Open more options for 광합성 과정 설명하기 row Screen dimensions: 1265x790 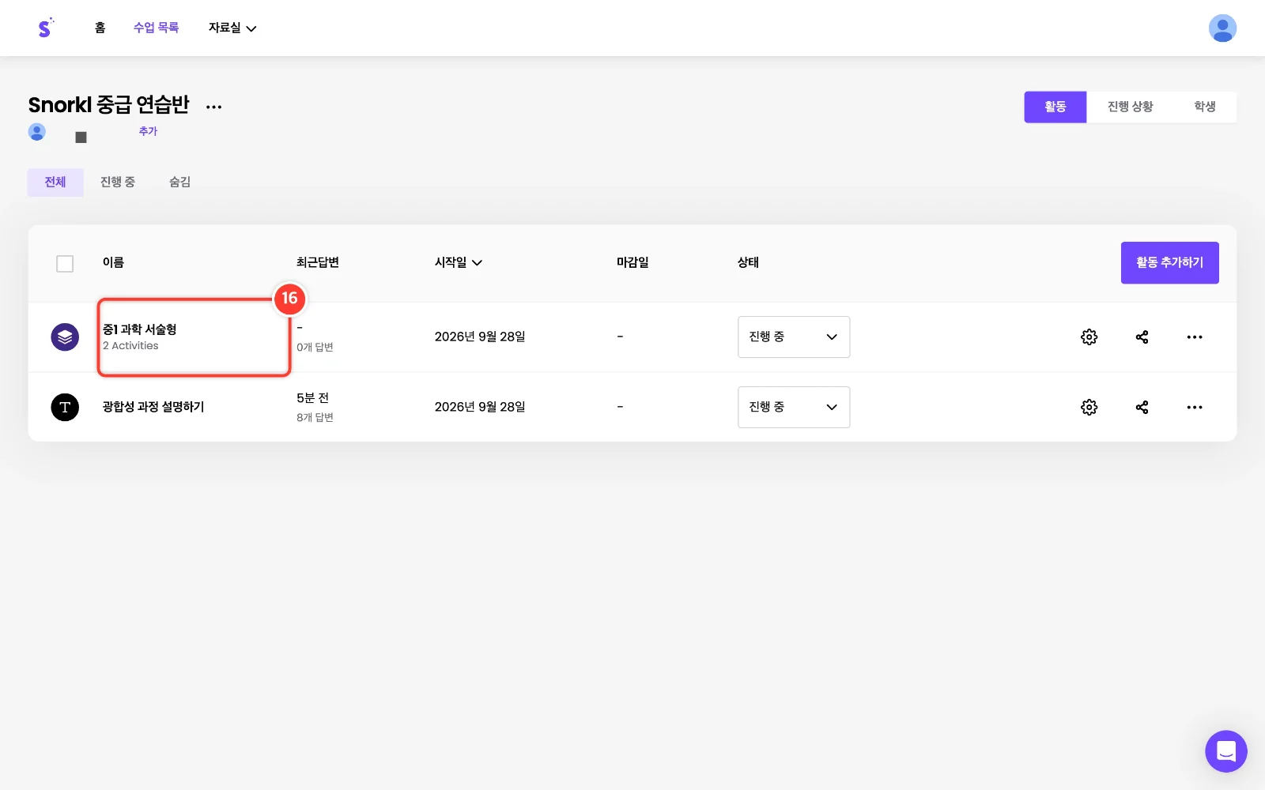(1195, 408)
